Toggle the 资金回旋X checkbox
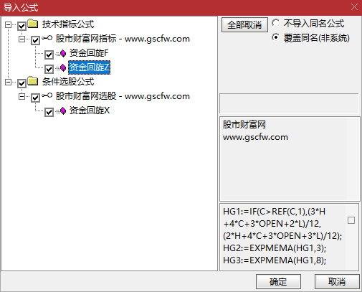Screen dimensions: 362x292 [49, 112]
